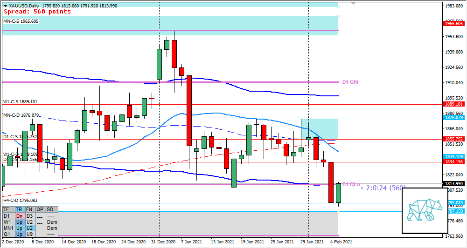The image size is (467, 248).
Task: Click the TR column header in table
Action: [x=19, y=210]
